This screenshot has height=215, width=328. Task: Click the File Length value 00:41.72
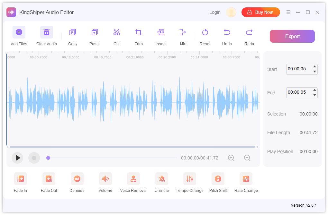(x=309, y=133)
